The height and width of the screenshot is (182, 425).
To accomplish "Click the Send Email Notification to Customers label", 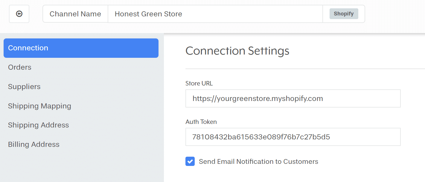I will (258, 162).
